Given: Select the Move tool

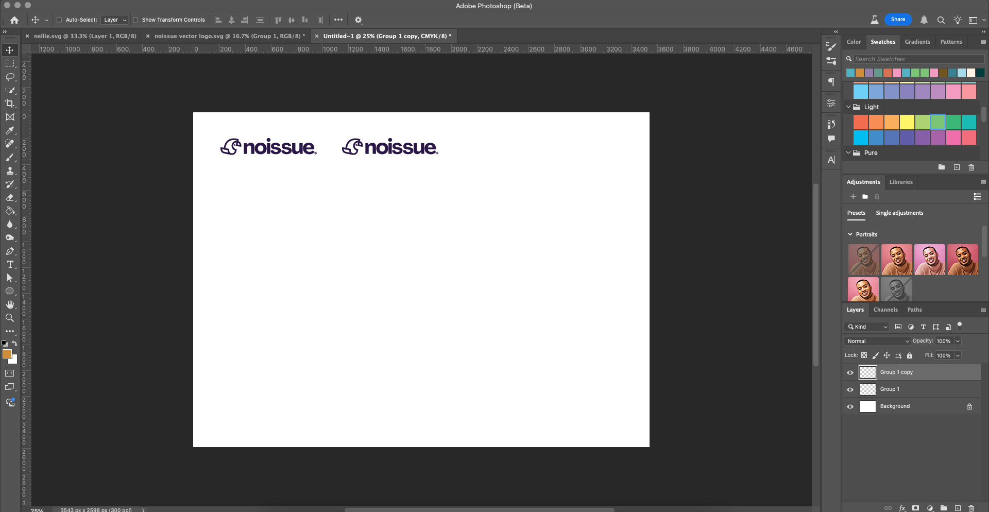Looking at the screenshot, I should click(x=10, y=50).
